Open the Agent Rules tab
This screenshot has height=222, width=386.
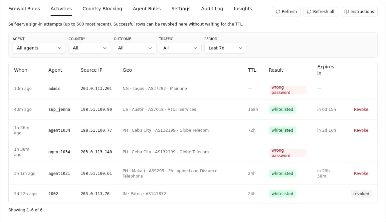147,9
